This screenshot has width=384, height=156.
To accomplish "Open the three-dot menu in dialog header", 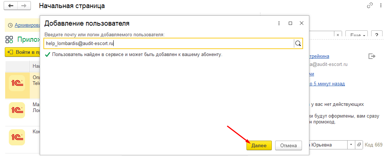I will click(279, 23).
